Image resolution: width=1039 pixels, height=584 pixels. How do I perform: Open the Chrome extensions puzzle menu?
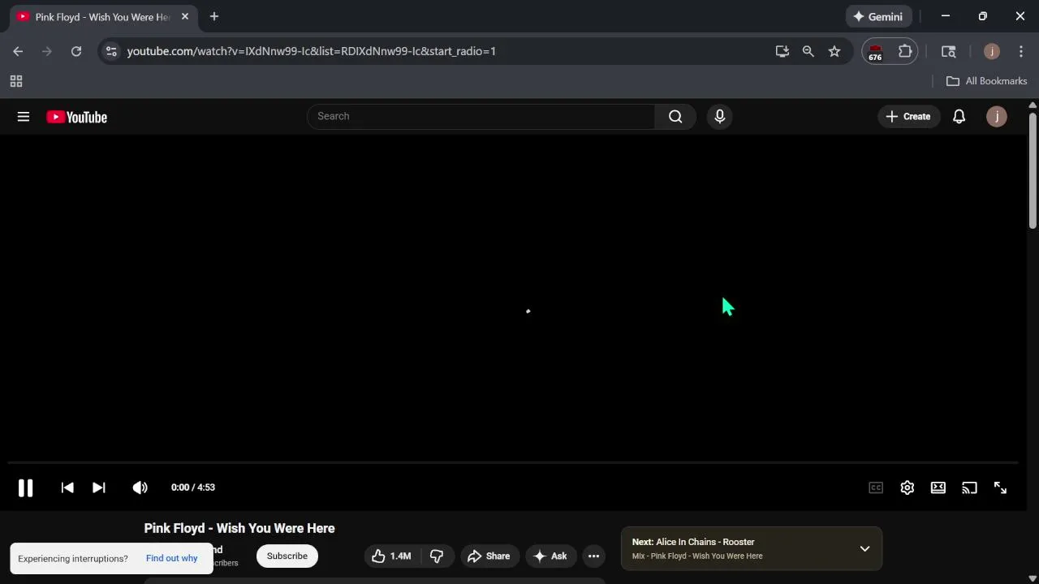click(905, 51)
